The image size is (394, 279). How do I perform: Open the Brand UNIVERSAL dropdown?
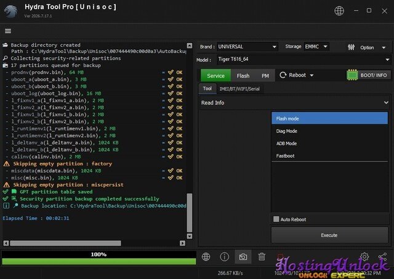(x=247, y=47)
